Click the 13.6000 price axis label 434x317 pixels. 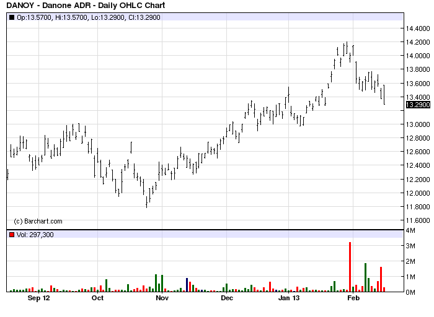pos(418,84)
